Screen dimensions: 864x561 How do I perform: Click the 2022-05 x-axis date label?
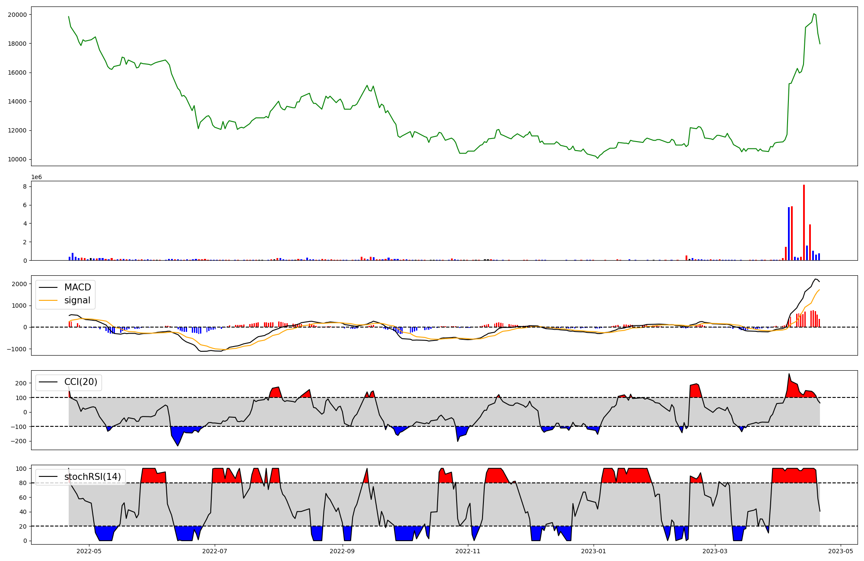point(89,551)
